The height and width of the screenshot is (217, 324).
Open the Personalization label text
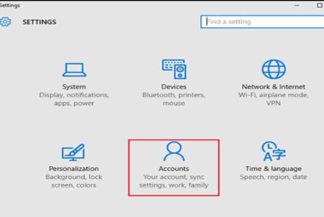[73, 168]
